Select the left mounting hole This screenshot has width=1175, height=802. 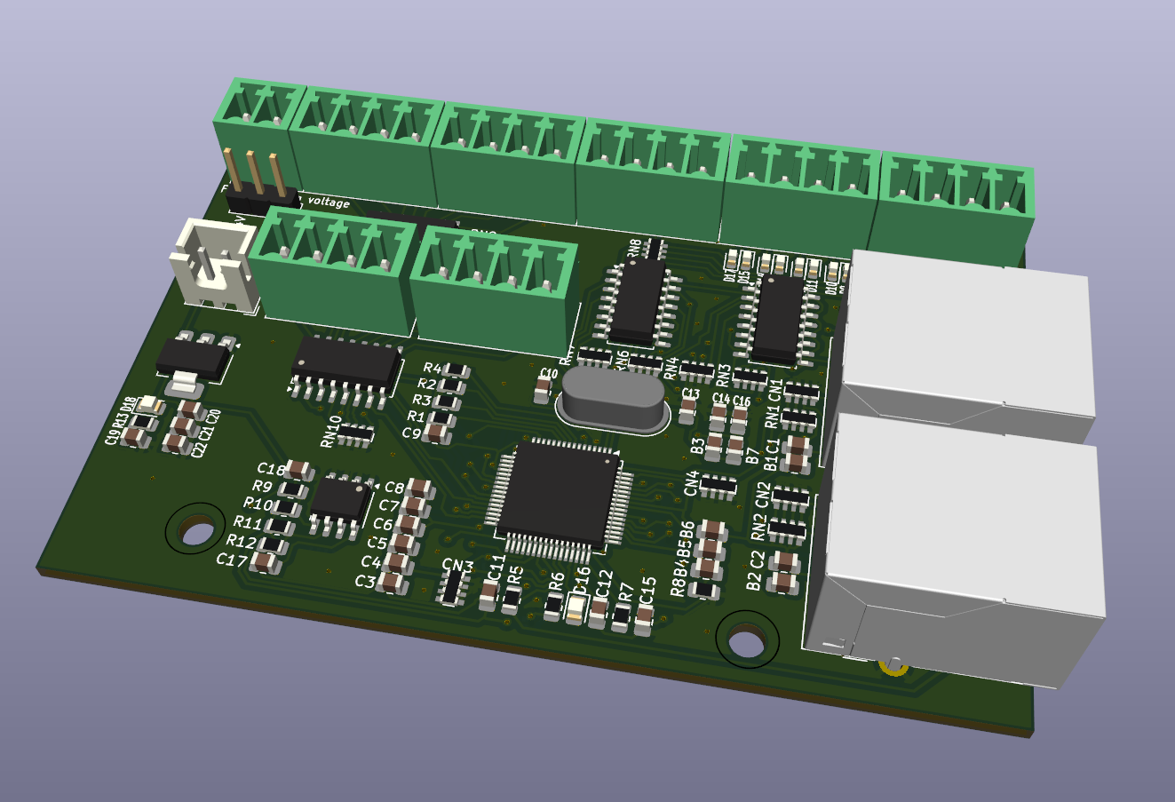coord(197,528)
